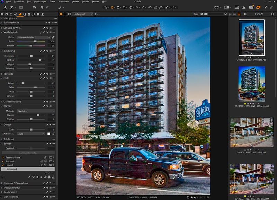Click the Kontrast value field
Viewport: 277px width, 200px height.
point(51,60)
